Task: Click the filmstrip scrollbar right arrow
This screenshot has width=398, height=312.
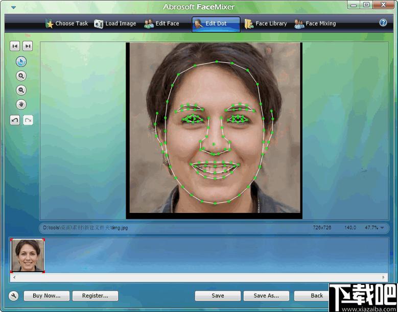Action: click(383, 277)
